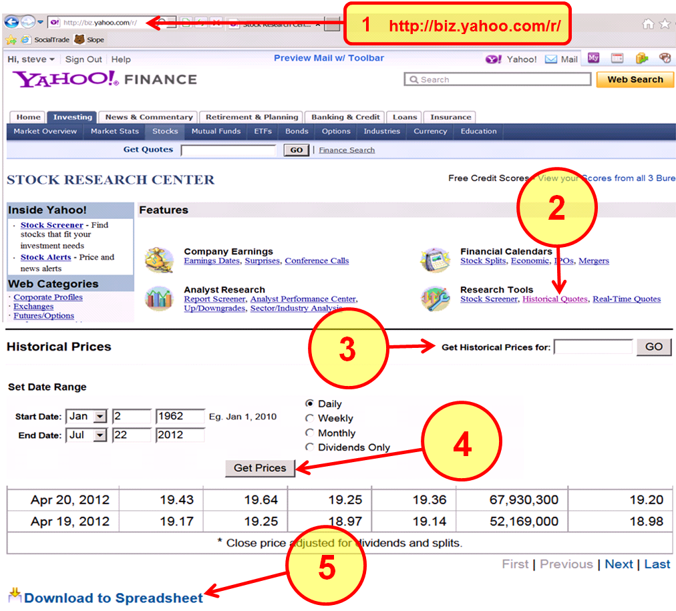Open the purple My Yahoo icon

pyautogui.click(x=594, y=58)
